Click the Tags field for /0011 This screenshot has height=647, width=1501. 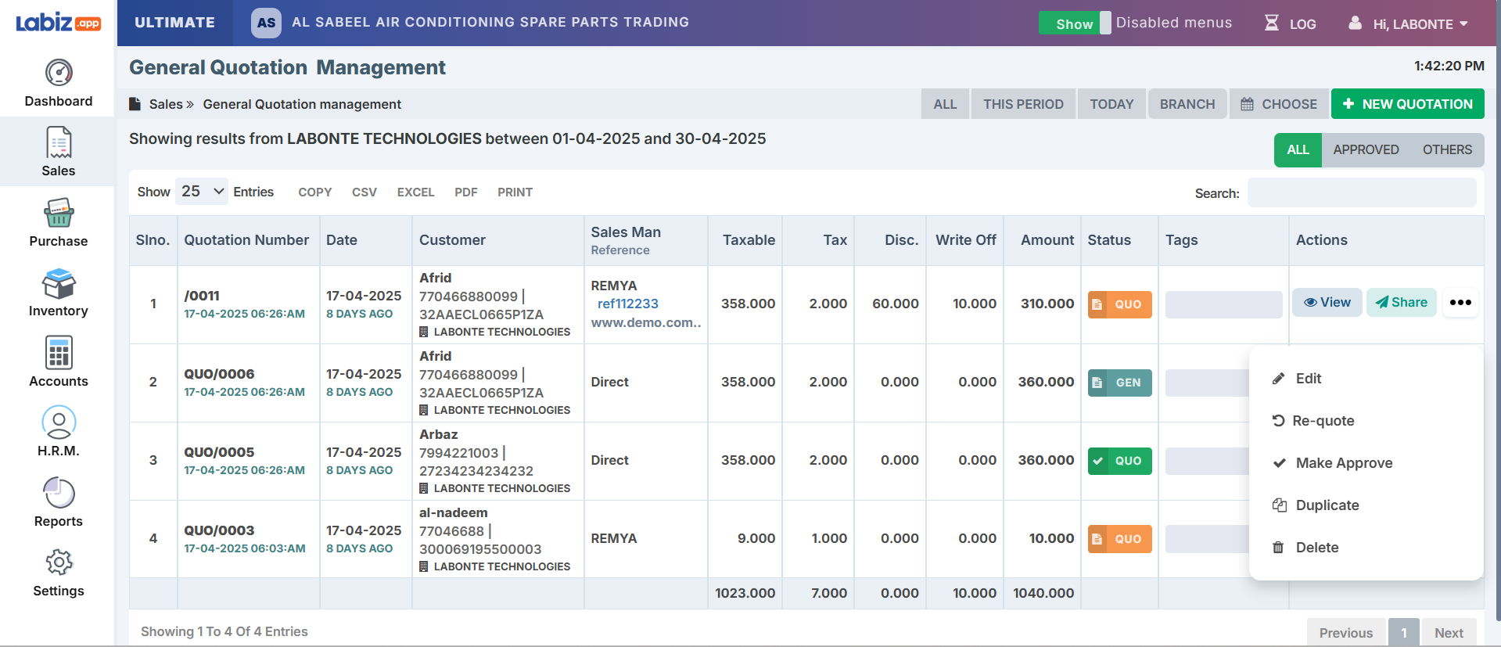pyautogui.click(x=1223, y=304)
